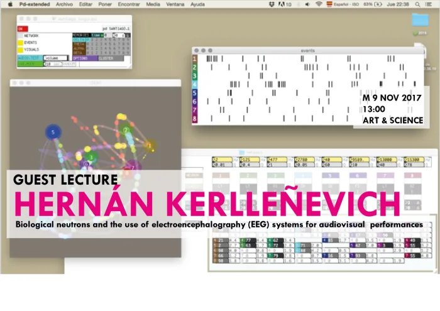Open the volume speaker icon
The width and height of the screenshot is (440, 311).
coord(307,4)
